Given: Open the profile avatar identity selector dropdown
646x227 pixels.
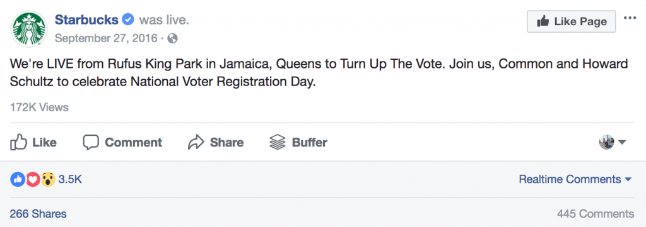Looking at the screenshot, I should [612, 143].
